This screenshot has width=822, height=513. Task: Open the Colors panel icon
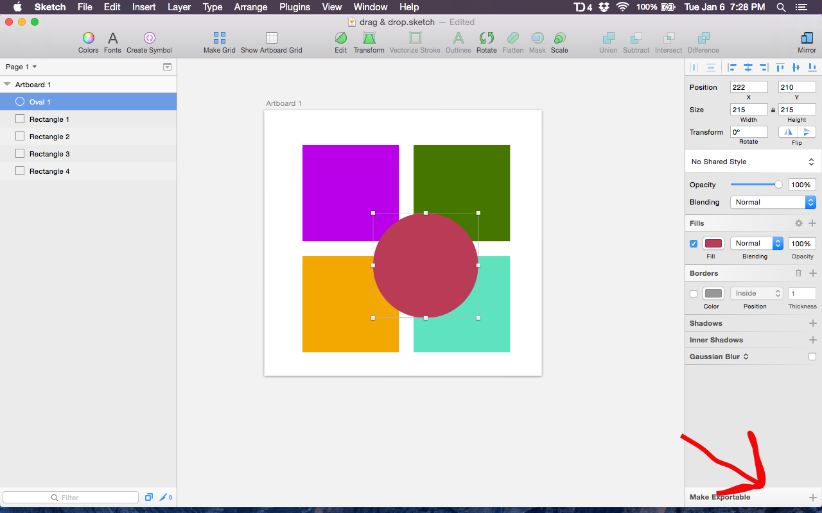coord(88,38)
